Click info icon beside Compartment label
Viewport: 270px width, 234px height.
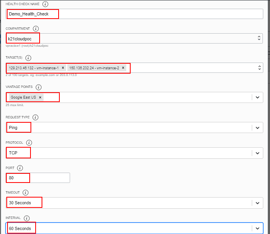pos(36,29)
